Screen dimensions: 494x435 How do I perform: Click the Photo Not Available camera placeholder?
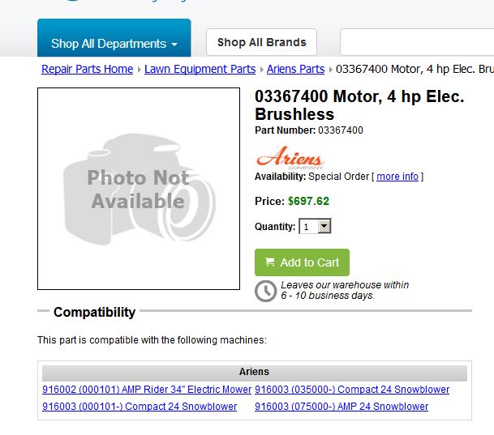click(139, 189)
